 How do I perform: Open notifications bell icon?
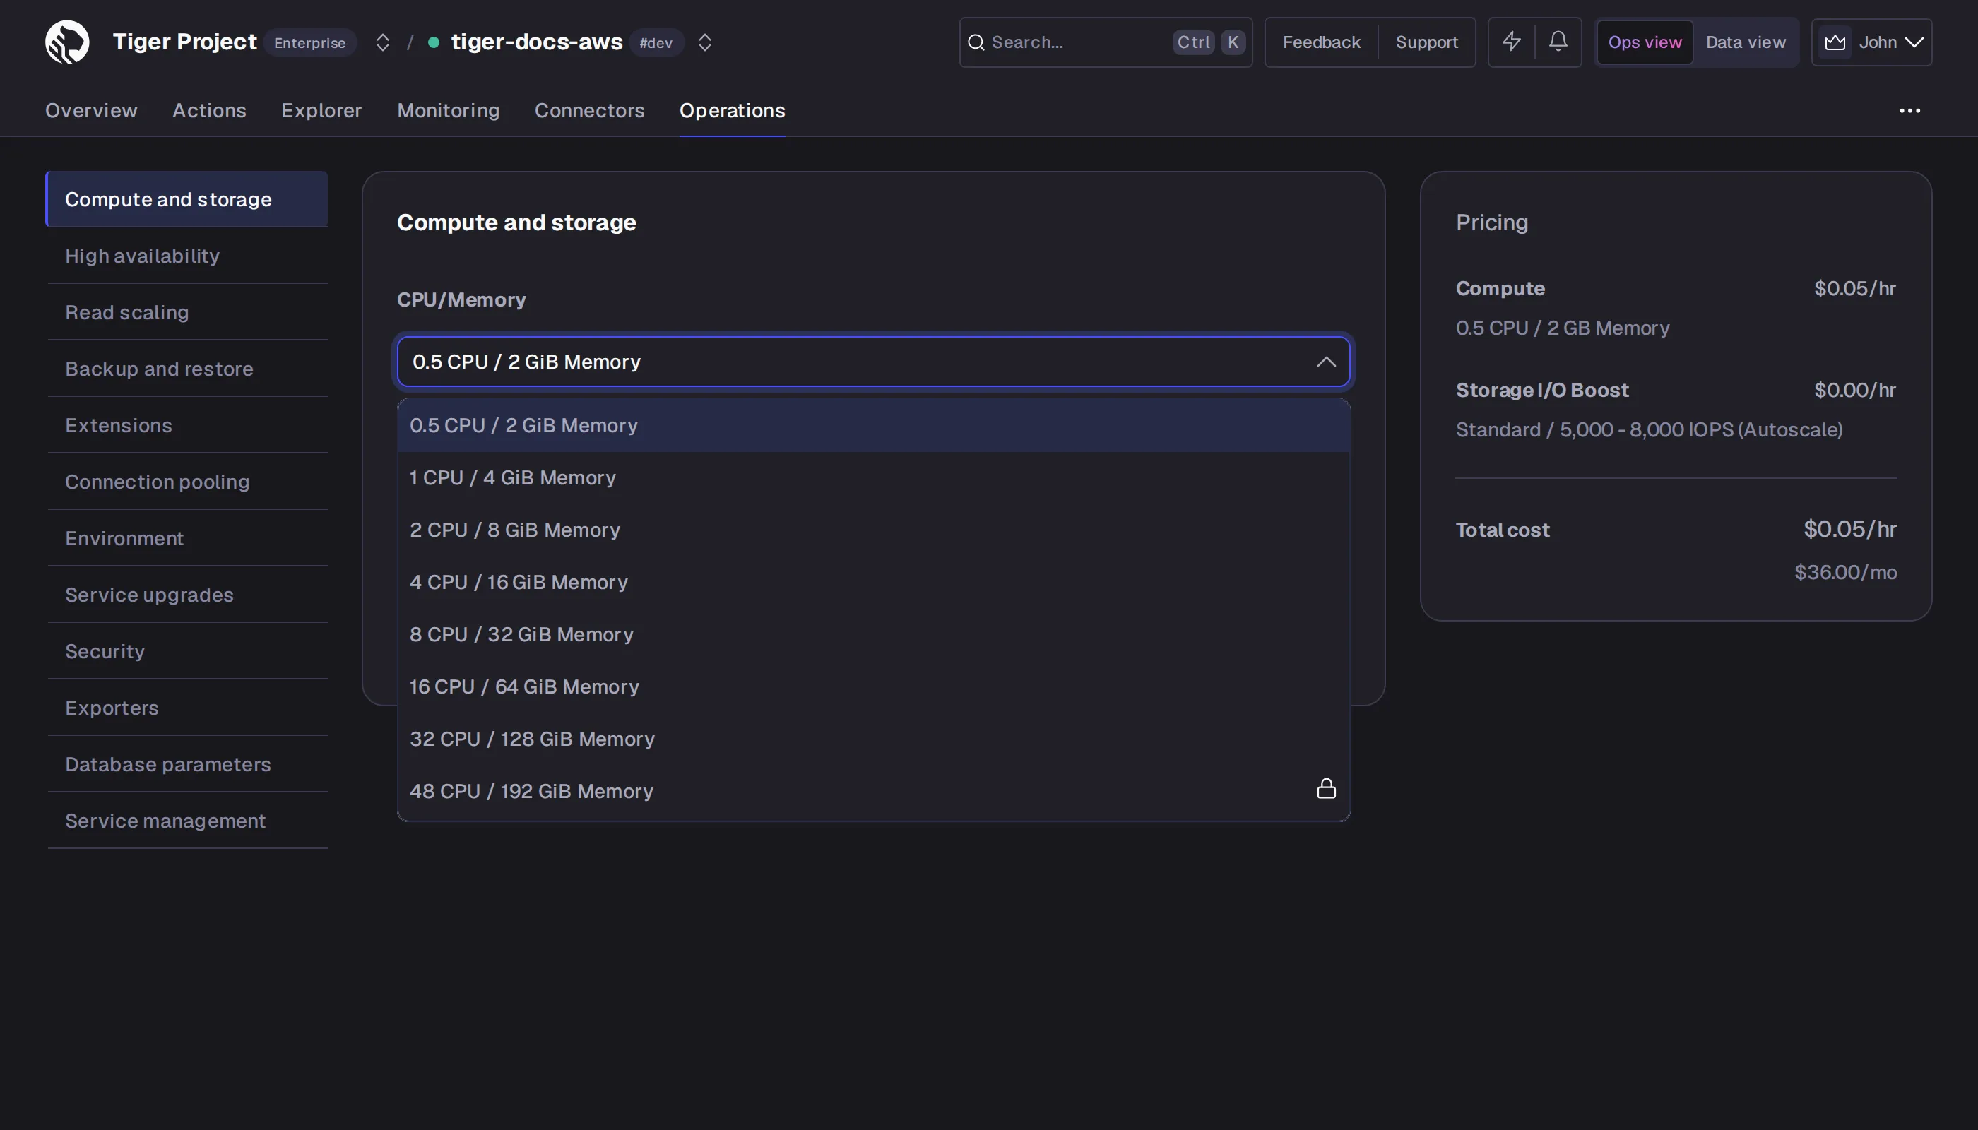click(x=1557, y=41)
